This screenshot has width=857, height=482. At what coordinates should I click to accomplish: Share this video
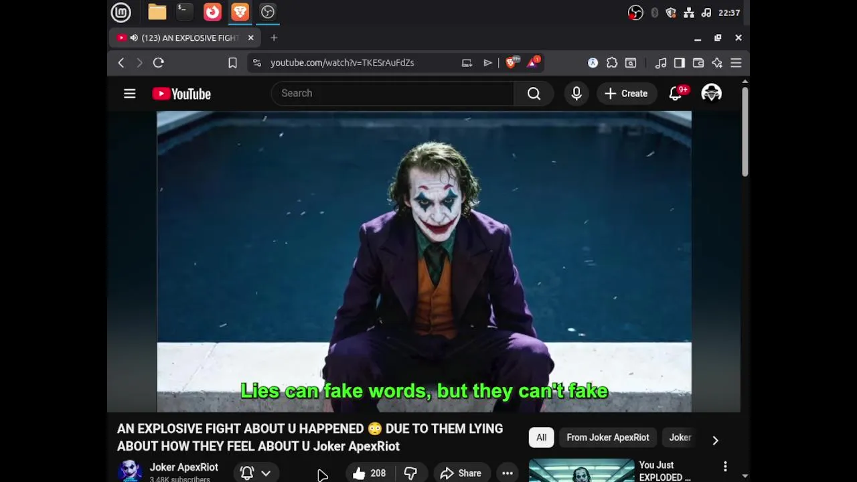(x=461, y=473)
